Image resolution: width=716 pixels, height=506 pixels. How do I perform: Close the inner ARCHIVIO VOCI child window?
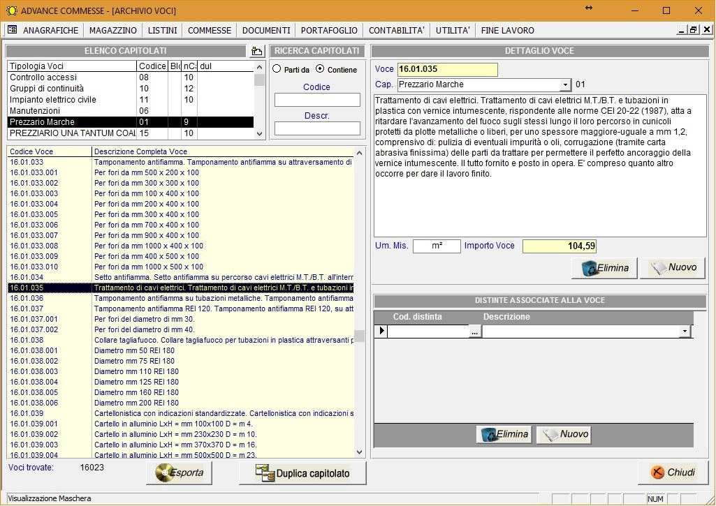706,30
